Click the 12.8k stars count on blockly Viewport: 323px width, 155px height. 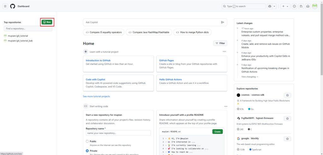click(x=241, y=149)
